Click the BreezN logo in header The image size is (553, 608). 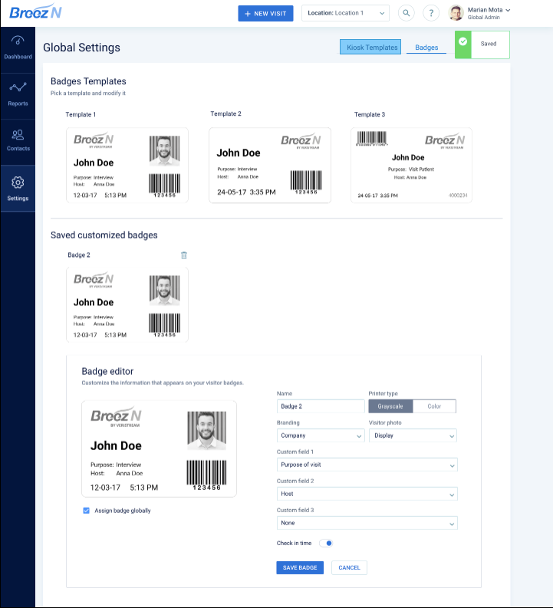[x=36, y=12]
